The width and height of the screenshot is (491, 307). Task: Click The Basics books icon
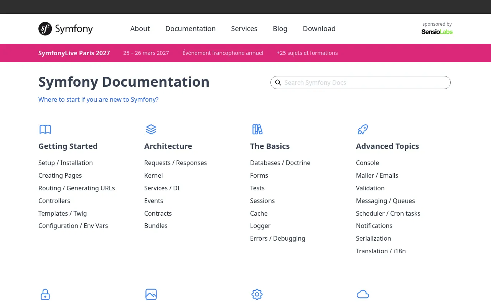point(257,129)
